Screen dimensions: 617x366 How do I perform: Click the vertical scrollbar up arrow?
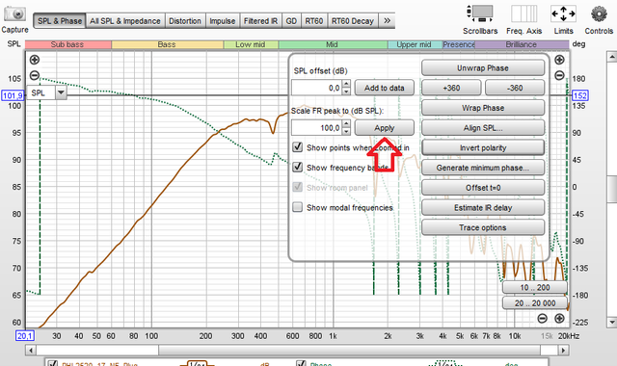(611, 57)
